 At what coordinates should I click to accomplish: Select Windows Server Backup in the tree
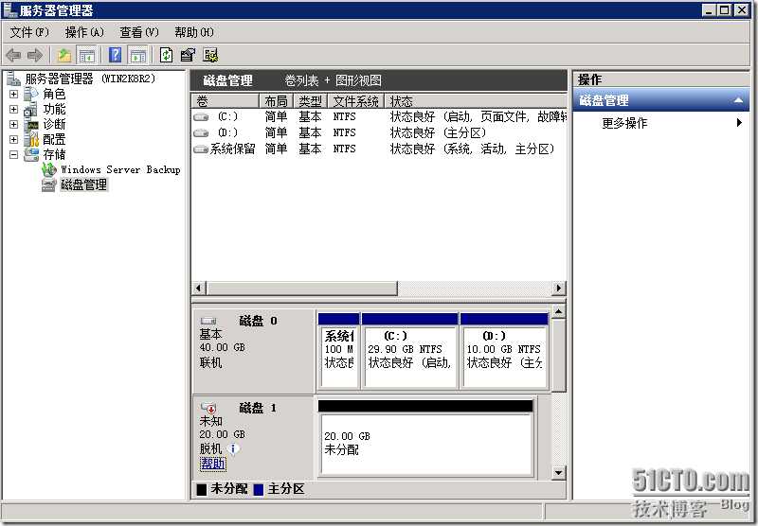120,169
